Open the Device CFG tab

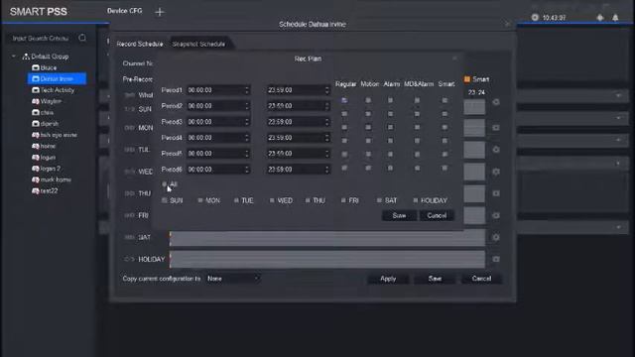(x=124, y=11)
